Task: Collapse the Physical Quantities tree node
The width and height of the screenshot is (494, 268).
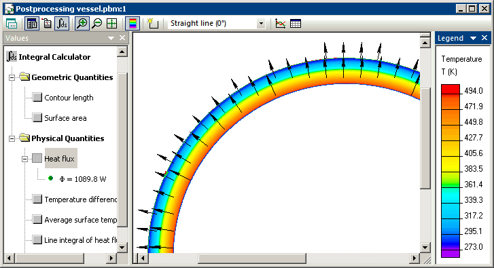Action: coord(12,138)
